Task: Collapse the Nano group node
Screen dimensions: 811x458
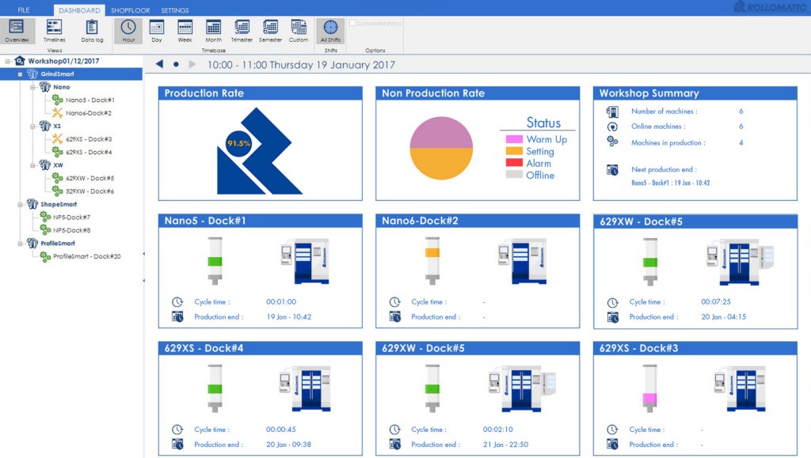Action: (x=32, y=87)
